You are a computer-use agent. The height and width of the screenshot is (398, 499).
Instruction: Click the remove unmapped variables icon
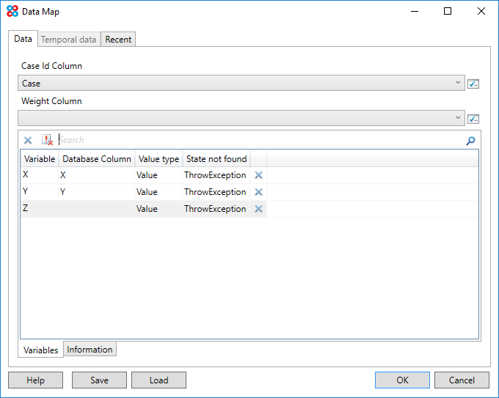coord(47,140)
